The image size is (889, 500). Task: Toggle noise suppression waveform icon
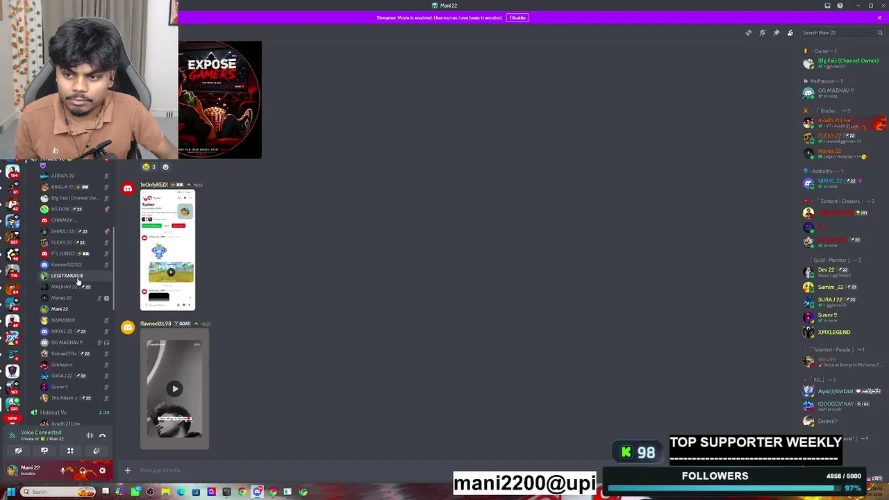click(90, 435)
